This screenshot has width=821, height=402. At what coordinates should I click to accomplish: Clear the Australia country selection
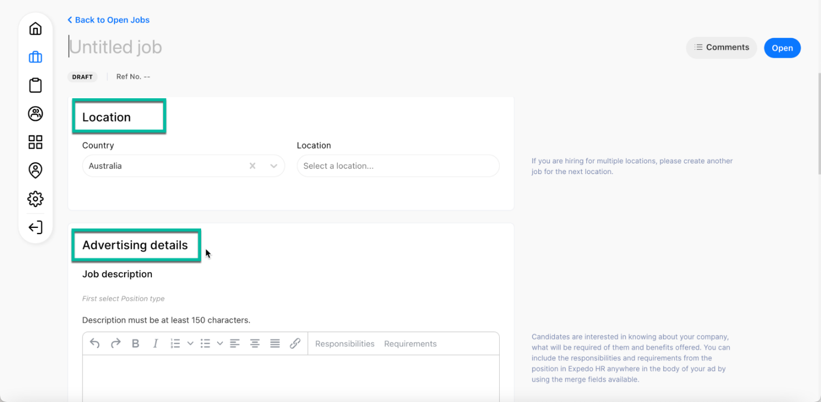253,166
